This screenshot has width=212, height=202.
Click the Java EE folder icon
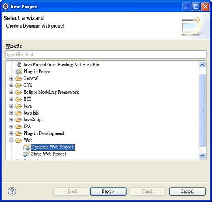pos(19,113)
